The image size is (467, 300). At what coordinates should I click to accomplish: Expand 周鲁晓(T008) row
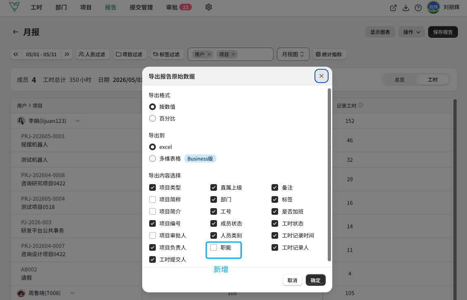pyautogui.click(x=72, y=293)
